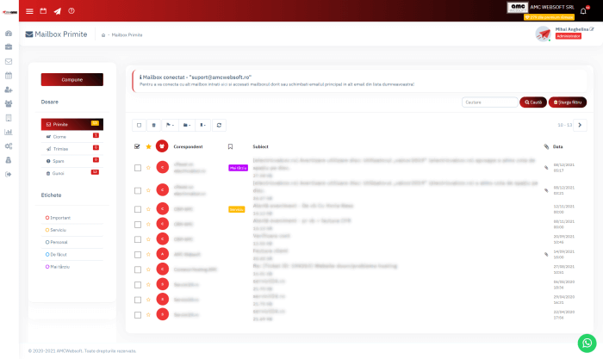This screenshot has width=603, height=359.
Task: Open the Spam folder
Action: pos(60,160)
